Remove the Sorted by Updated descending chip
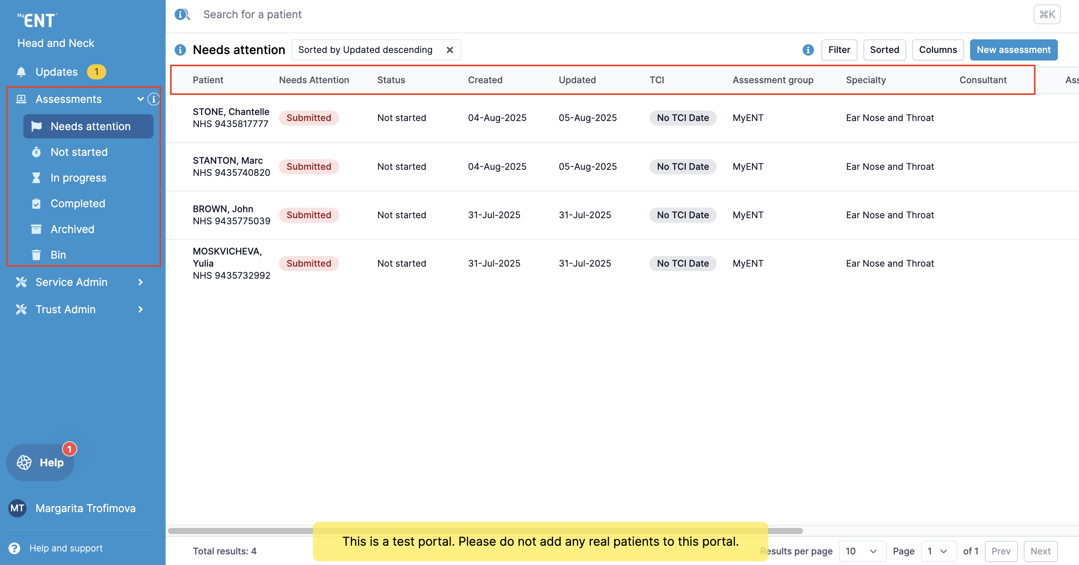 450,50
